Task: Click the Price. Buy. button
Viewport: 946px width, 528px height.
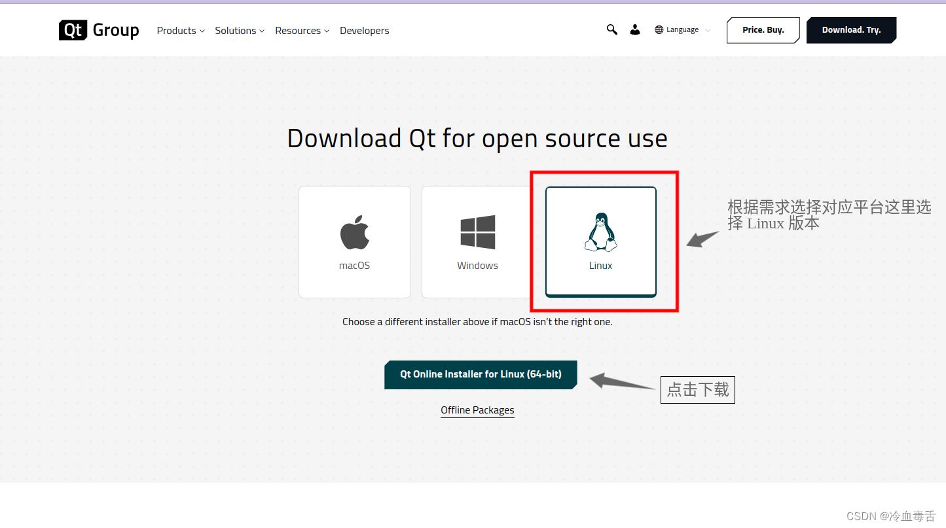Action: [x=763, y=30]
